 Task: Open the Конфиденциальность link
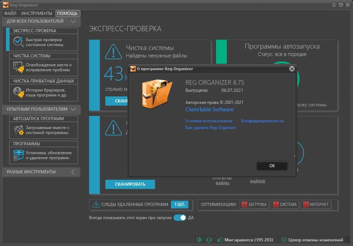[262, 121]
